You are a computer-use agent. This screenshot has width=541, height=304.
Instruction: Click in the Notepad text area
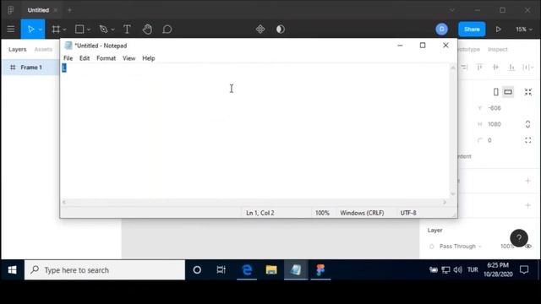(255, 131)
